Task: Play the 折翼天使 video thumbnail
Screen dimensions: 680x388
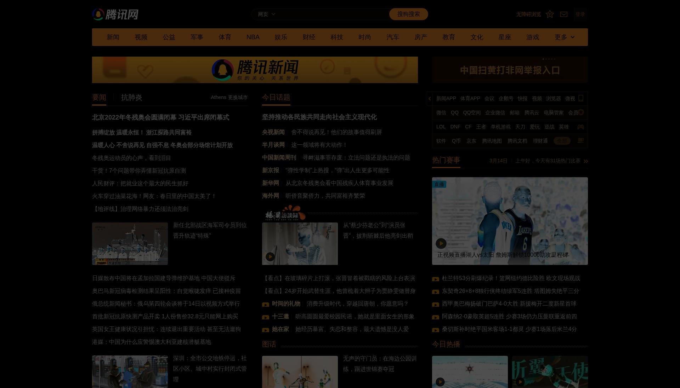Action: pyautogui.click(x=520, y=382)
